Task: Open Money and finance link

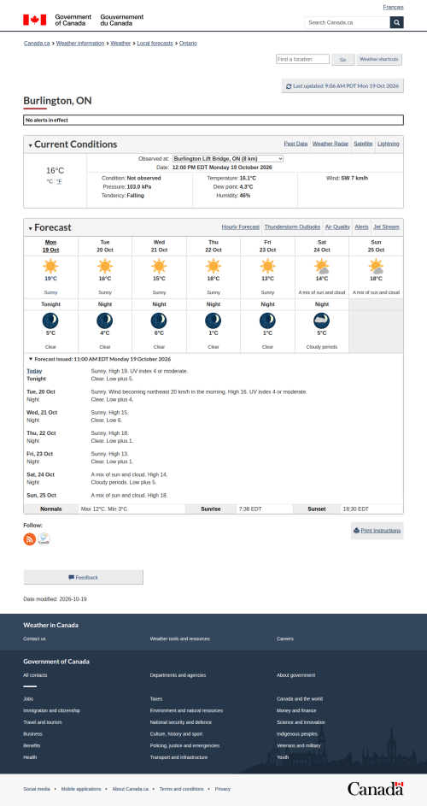Action: [x=296, y=711]
